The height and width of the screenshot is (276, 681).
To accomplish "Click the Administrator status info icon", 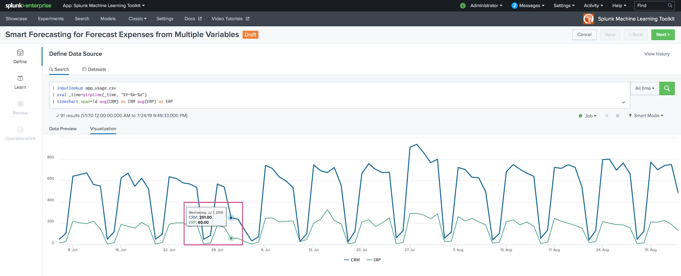I will 463,6.
